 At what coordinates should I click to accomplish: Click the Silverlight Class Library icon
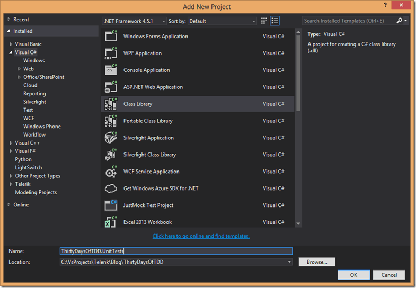coord(111,155)
